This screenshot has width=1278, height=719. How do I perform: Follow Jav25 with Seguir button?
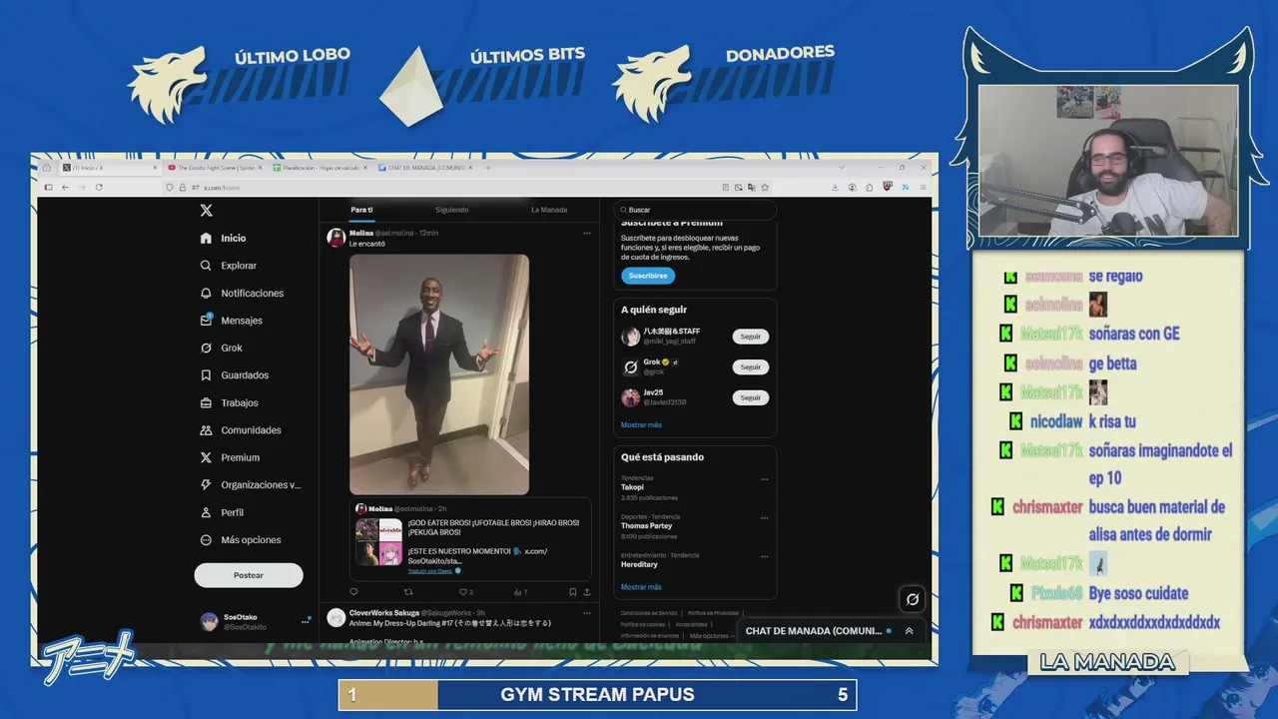coord(751,397)
